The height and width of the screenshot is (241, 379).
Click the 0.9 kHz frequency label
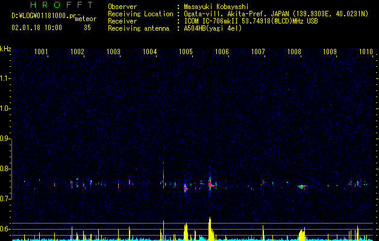point(5,139)
